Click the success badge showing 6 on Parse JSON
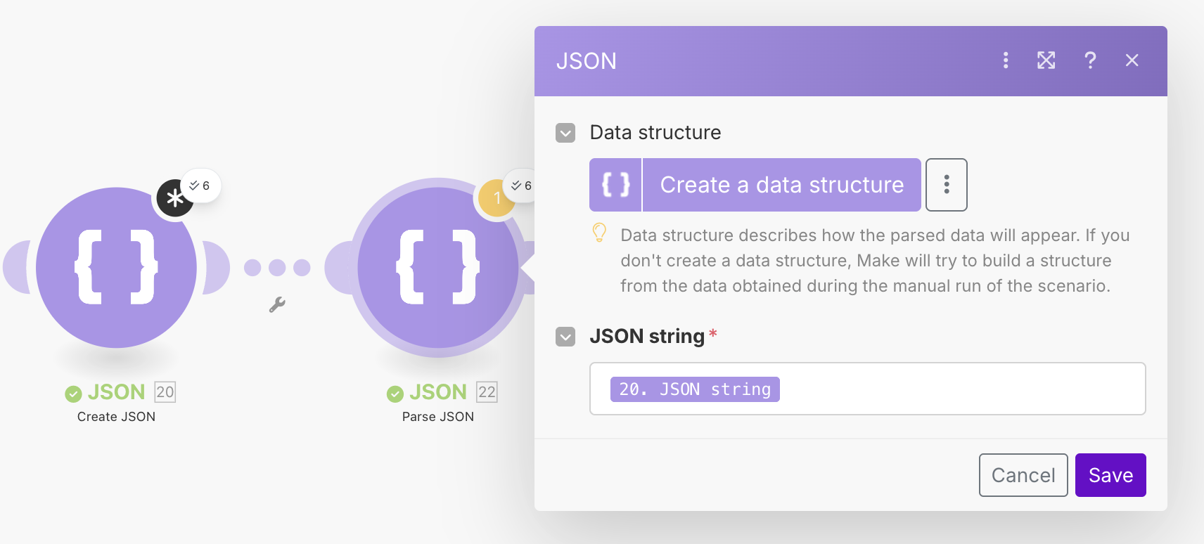The width and height of the screenshot is (1204, 544). (522, 185)
